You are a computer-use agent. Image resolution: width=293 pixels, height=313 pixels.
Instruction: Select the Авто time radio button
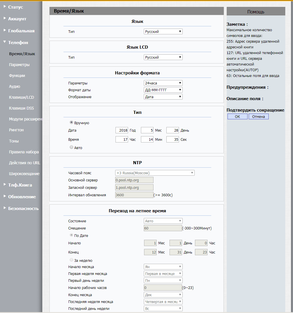click(x=71, y=147)
